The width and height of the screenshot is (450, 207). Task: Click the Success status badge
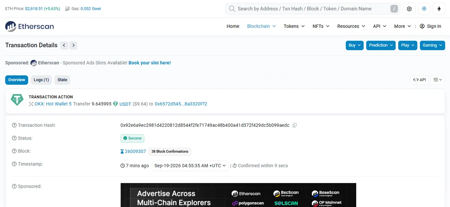click(x=132, y=138)
